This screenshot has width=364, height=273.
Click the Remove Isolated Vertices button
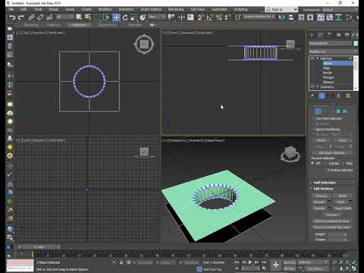click(x=331, y=221)
